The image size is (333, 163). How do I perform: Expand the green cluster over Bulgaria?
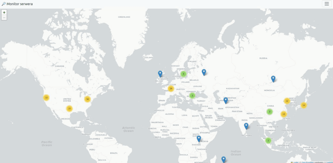(192, 95)
